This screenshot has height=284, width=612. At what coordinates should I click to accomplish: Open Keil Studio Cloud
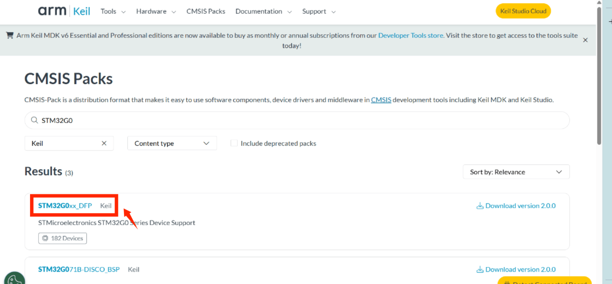click(x=523, y=11)
